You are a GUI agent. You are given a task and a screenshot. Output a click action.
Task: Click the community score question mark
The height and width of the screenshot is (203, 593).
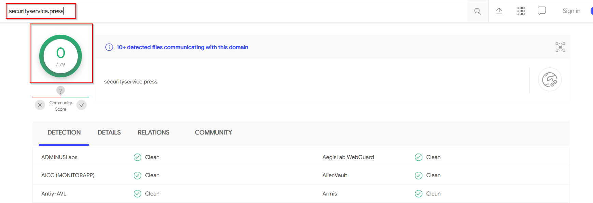tap(60, 91)
